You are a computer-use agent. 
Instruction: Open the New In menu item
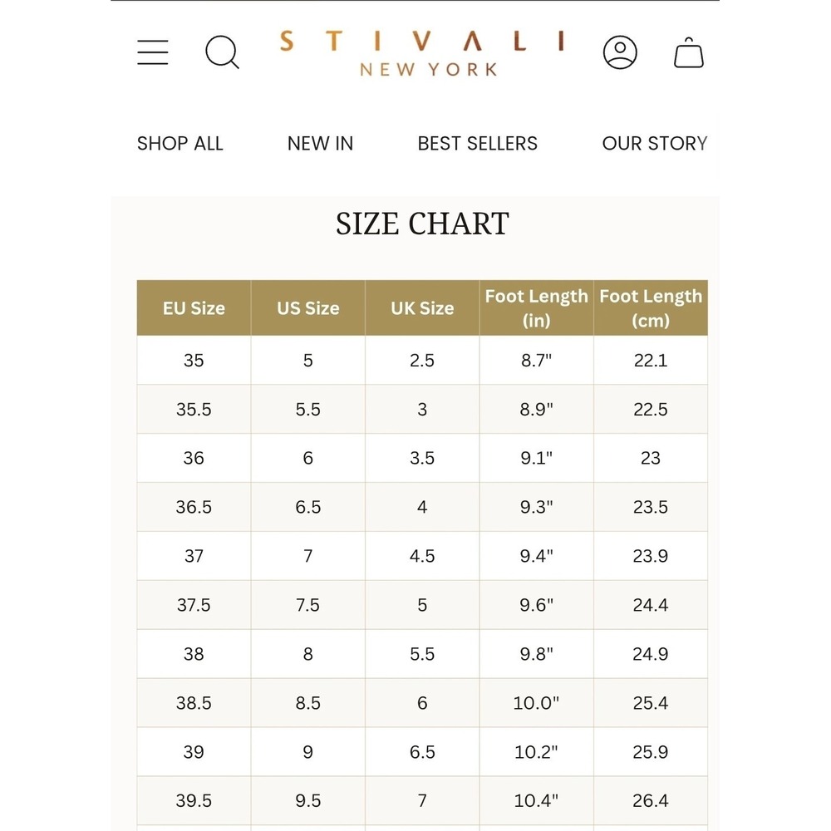point(320,143)
